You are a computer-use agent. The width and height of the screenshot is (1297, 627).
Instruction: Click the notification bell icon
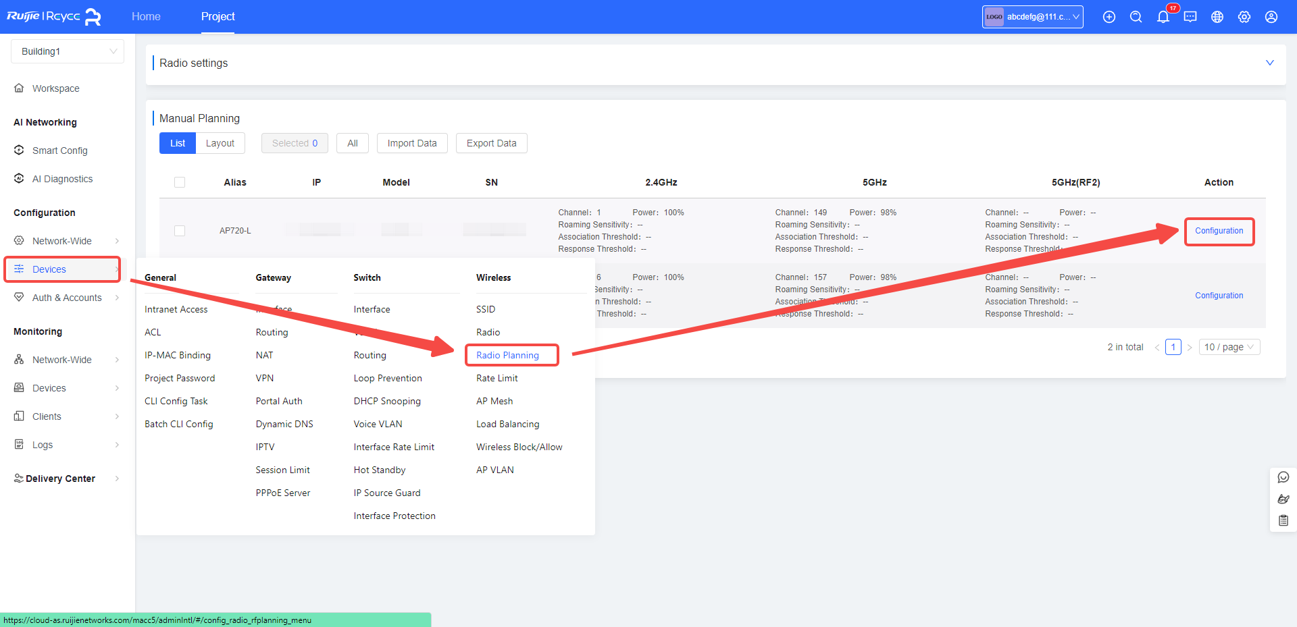click(1163, 17)
